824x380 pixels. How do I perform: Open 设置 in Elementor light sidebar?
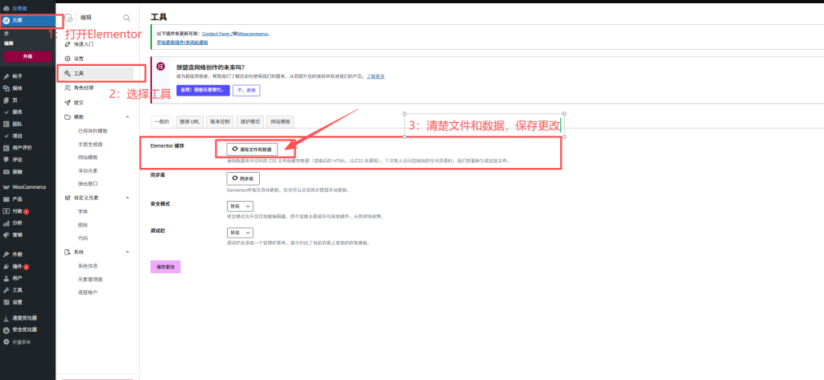coord(78,59)
